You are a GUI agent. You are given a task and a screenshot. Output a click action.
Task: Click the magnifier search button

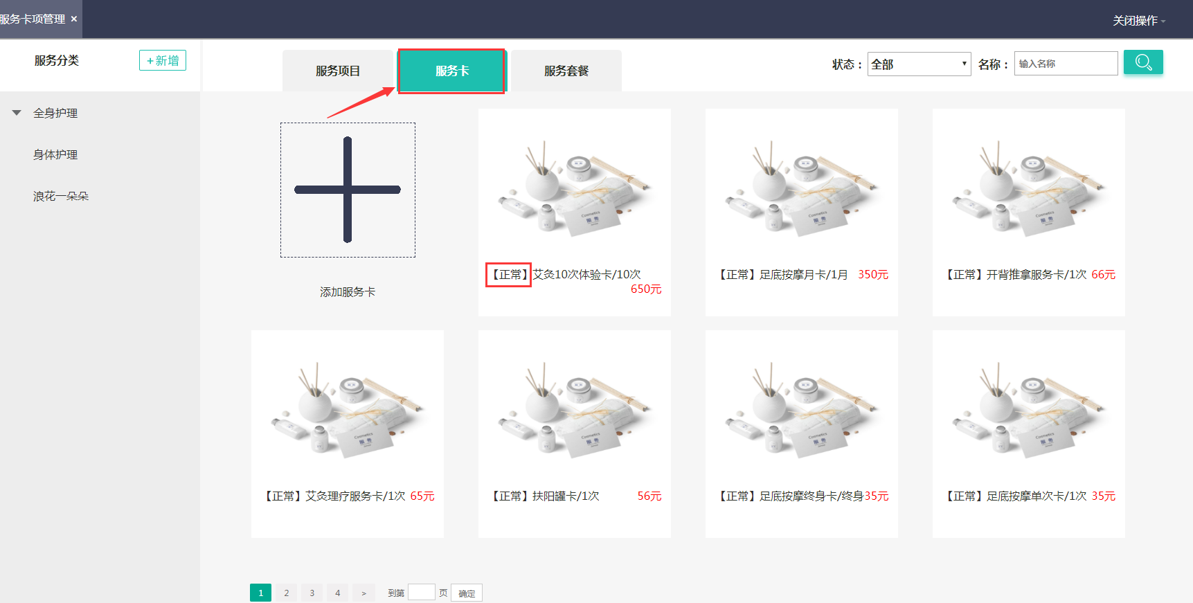point(1142,62)
